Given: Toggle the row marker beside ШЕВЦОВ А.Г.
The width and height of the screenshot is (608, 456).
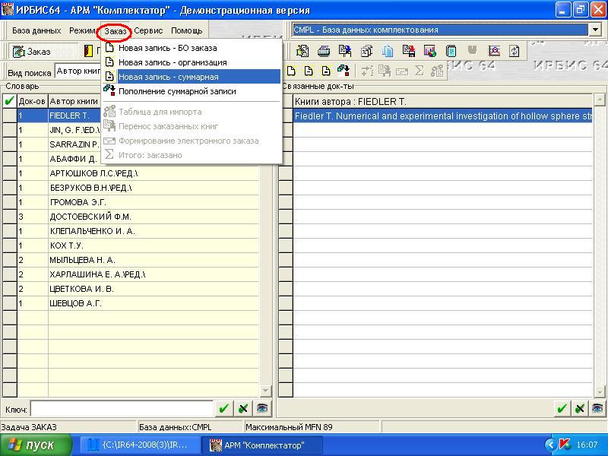Looking at the screenshot, I should (x=9, y=303).
